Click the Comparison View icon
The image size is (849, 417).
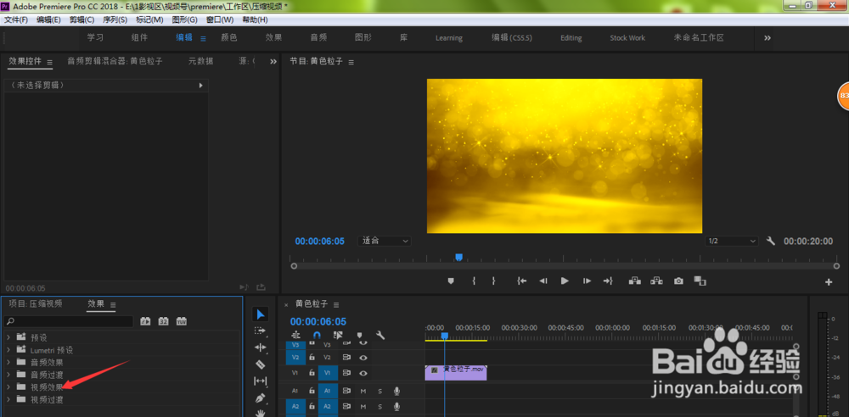coord(700,281)
